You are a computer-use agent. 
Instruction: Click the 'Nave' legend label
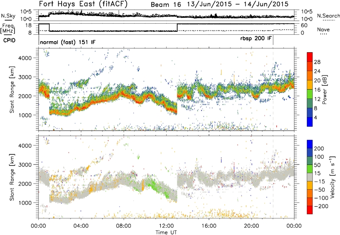323,29
